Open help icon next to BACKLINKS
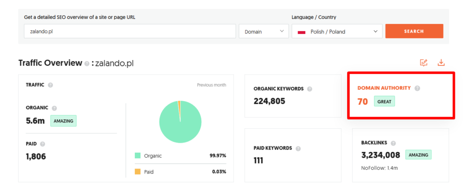 pyautogui.click(x=393, y=143)
